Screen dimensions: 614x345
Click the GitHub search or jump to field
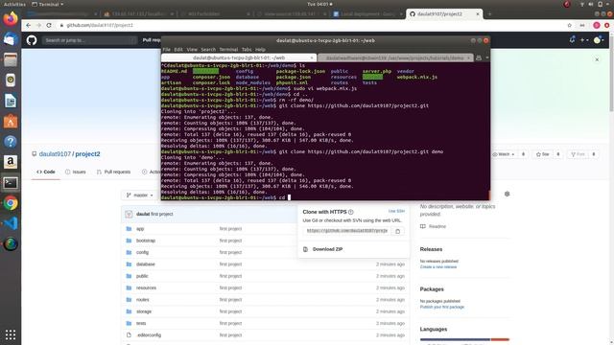(x=89, y=40)
